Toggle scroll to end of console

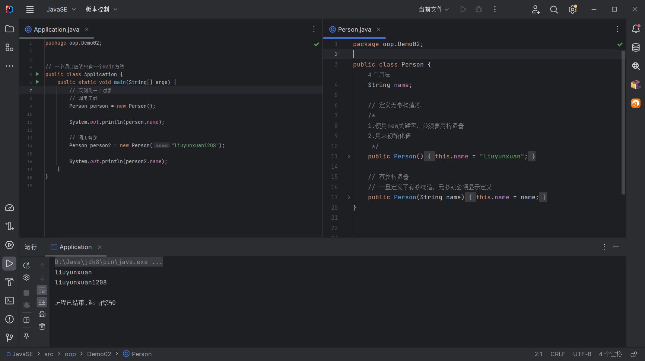pyautogui.click(x=42, y=302)
